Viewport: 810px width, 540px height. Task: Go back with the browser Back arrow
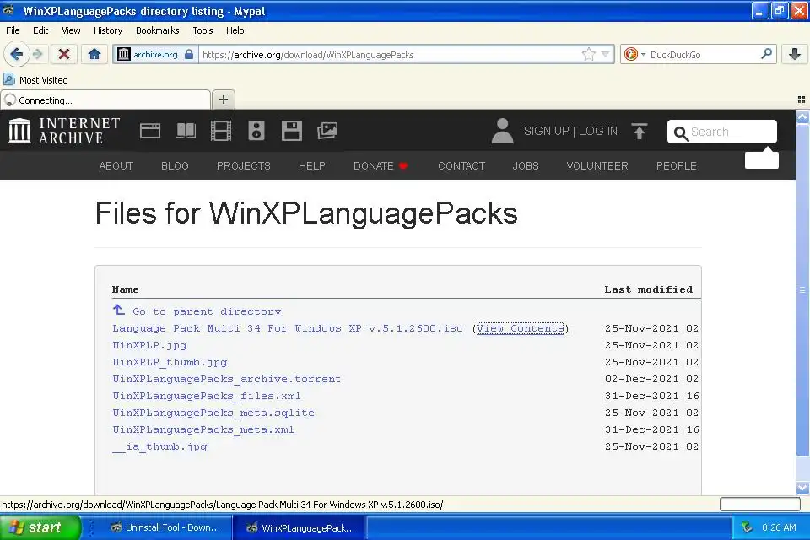[16, 54]
